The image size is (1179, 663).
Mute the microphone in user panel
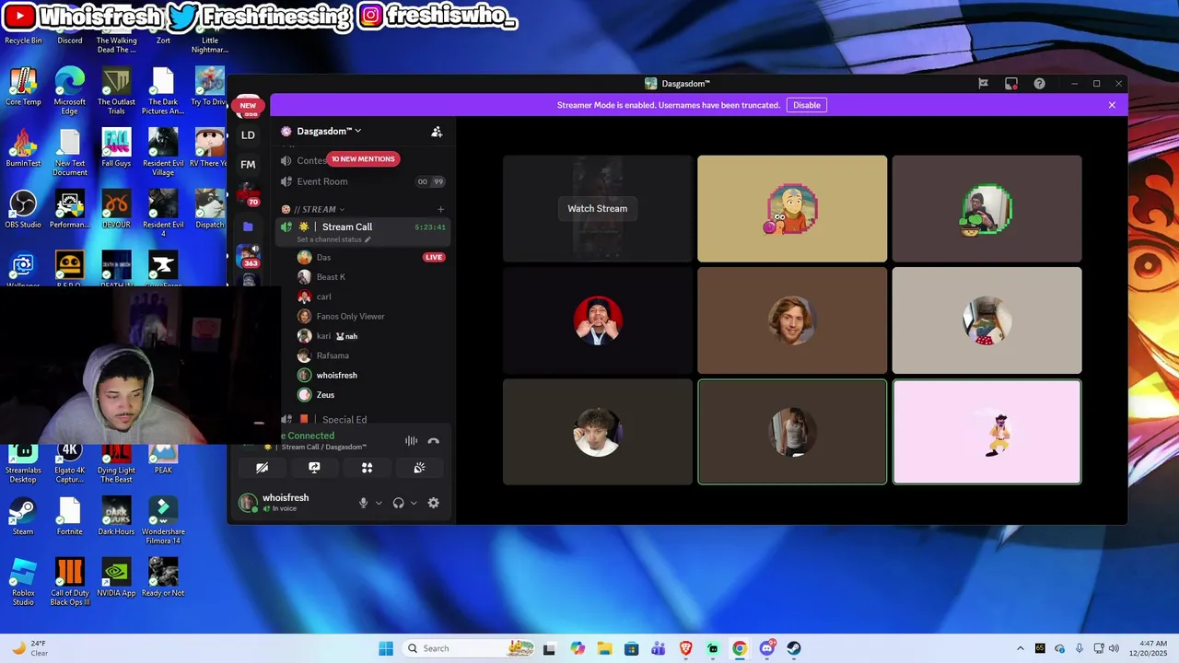[363, 503]
